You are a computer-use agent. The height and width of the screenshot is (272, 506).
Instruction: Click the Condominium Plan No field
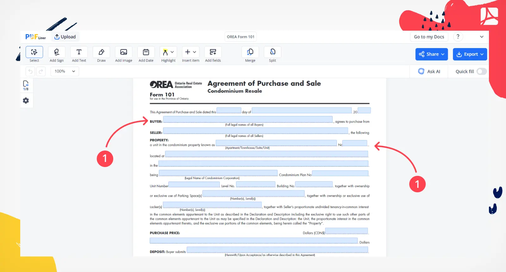tap(340, 173)
